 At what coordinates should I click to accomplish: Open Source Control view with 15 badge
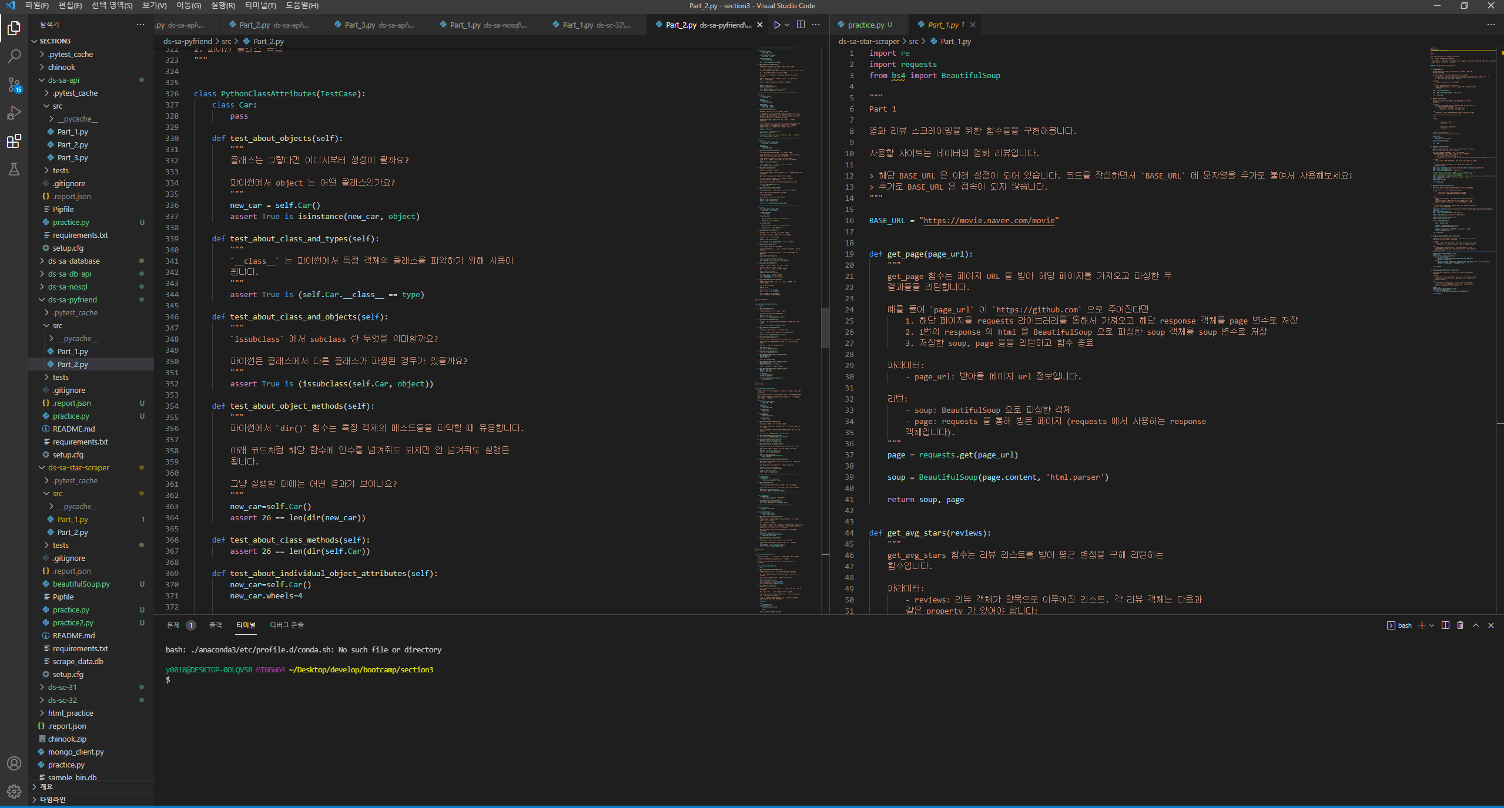tap(14, 85)
